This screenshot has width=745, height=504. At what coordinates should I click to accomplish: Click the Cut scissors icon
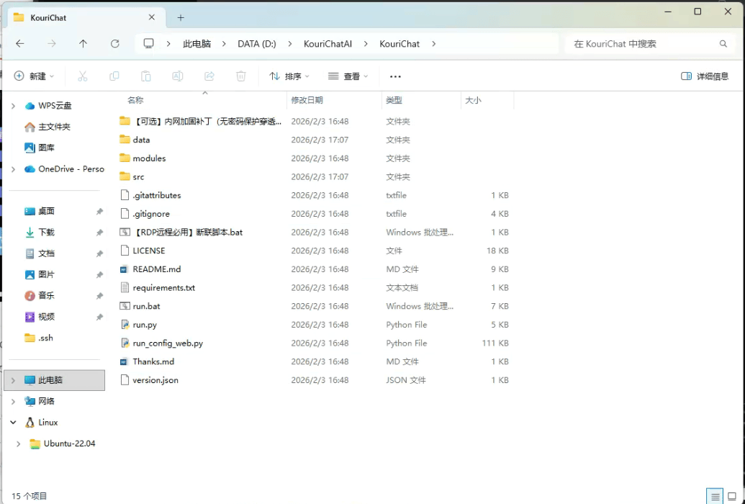(x=83, y=76)
